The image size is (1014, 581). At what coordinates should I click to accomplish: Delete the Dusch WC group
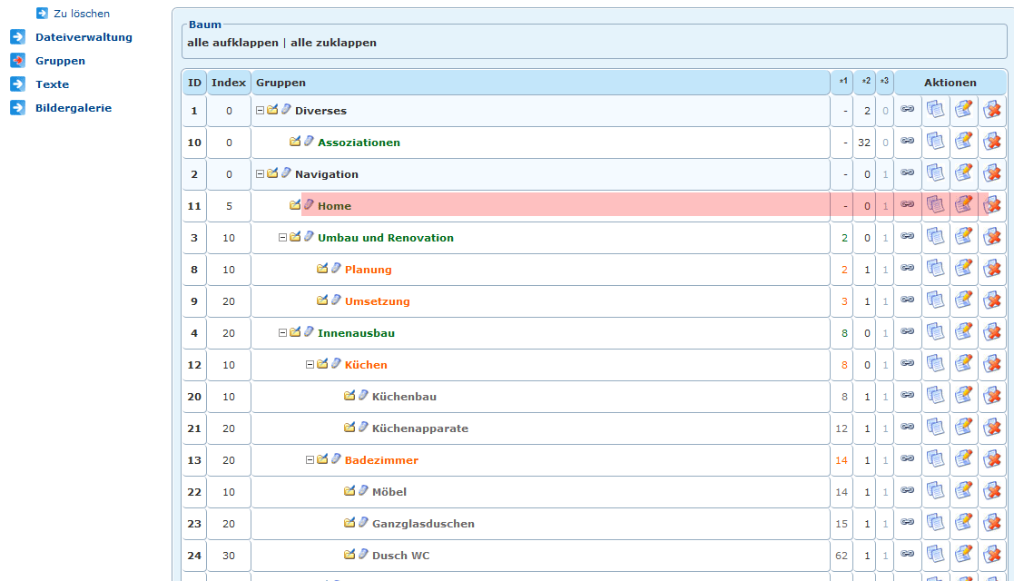(991, 556)
